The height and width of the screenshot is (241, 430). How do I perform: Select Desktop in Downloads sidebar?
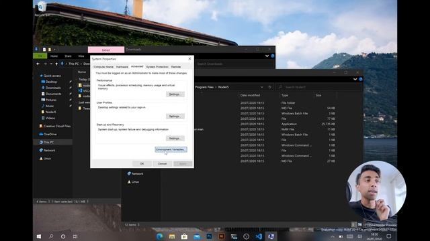[51, 82]
